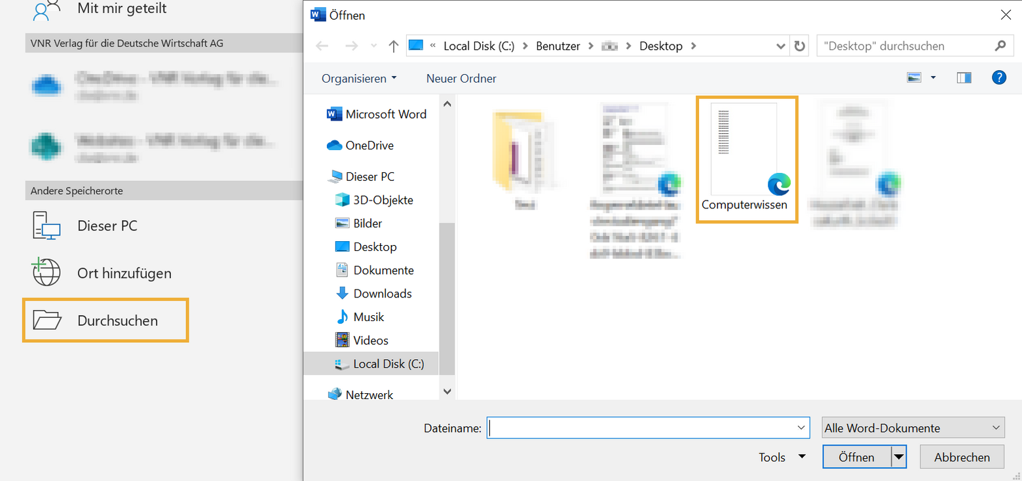This screenshot has height=481, width=1022.
Task: Click the navigation pane scroll down arrow
Action: click(x=447, y=391)
